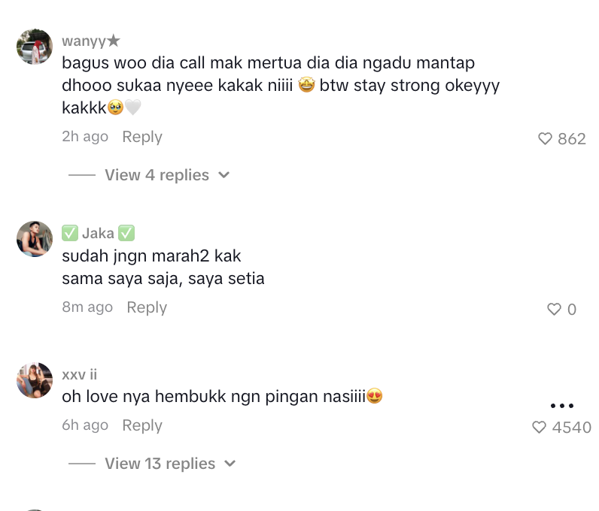This screenshot has width=599, height=511.
Task: Reply to Jaka's comment
Action: (147, 307)
